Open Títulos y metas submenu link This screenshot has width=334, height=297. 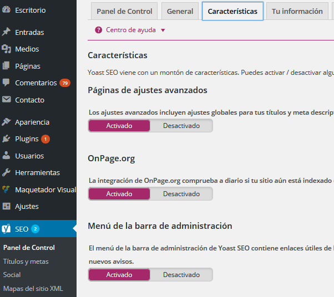click(26, 261)
